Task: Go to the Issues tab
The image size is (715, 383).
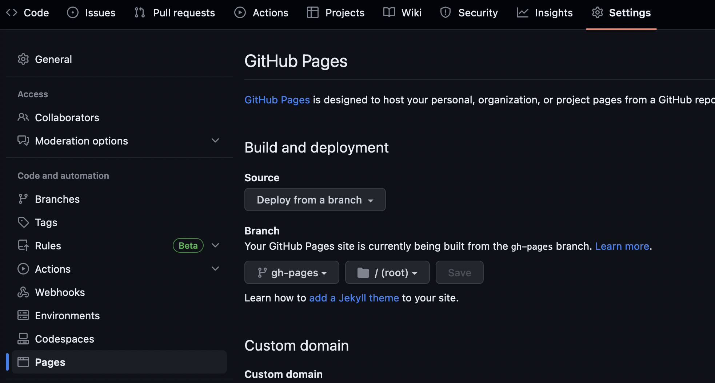Action: (x=91, y=13)
